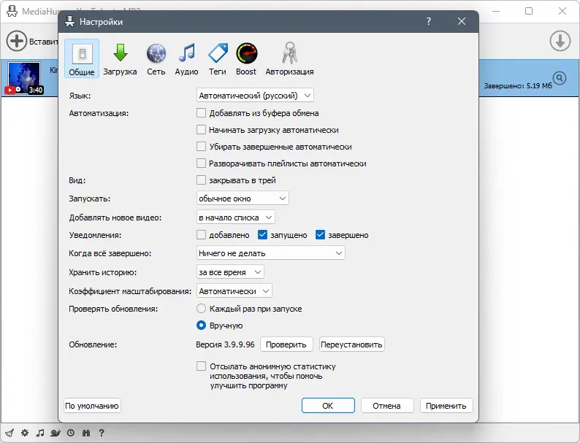Screen dimensions: 580x443
Task: Maximize the MediaHuman main window
Action: [x=529, y=11]
